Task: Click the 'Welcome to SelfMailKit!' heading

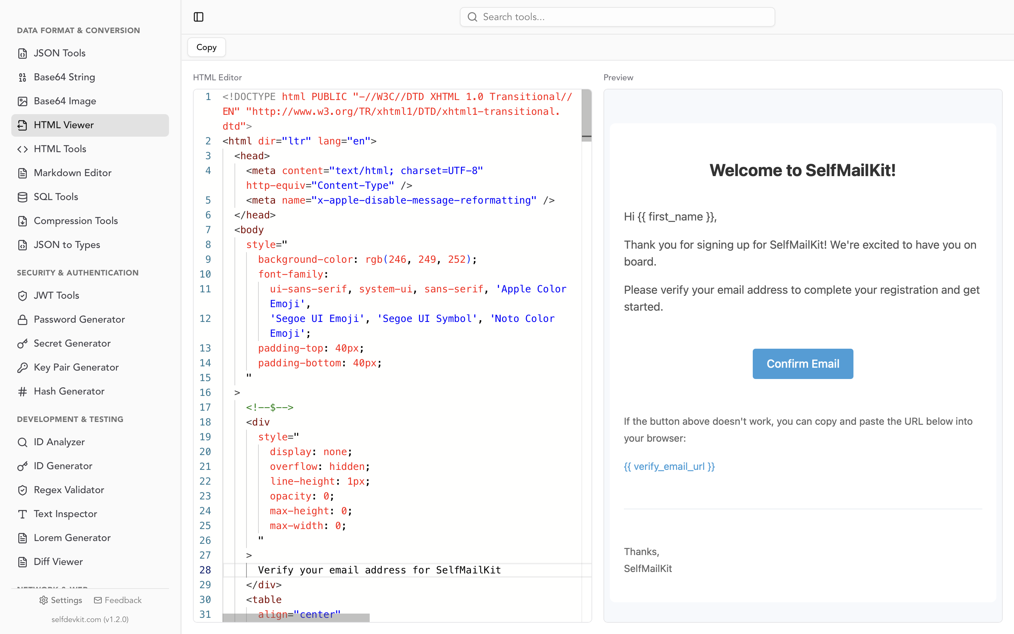Action: click(x=803, y=170)
